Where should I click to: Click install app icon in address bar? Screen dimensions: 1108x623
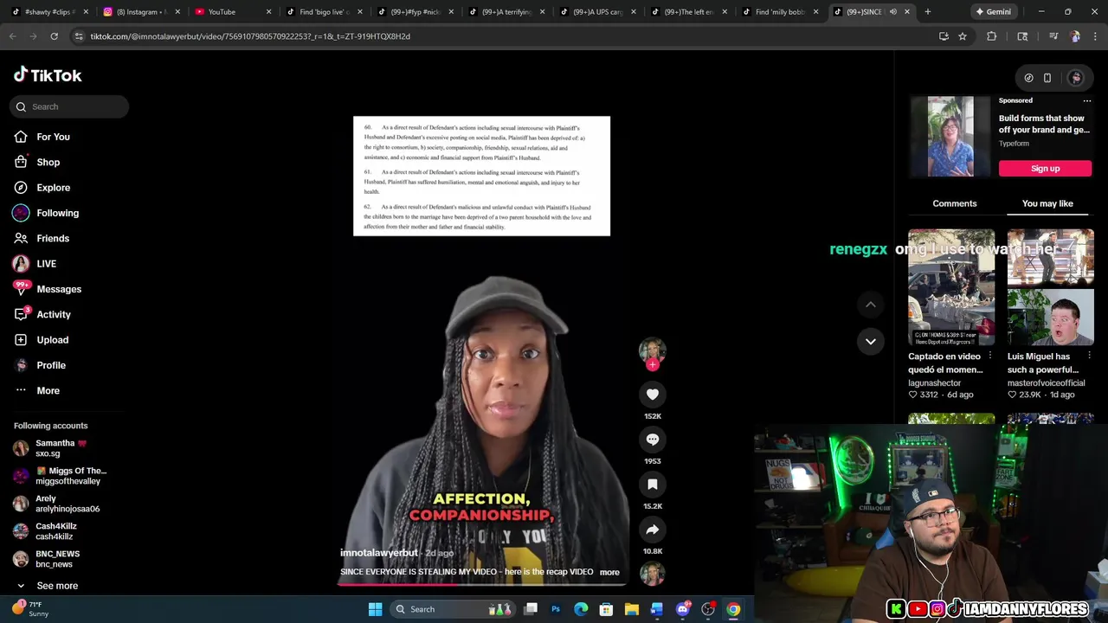click(944, 36)
